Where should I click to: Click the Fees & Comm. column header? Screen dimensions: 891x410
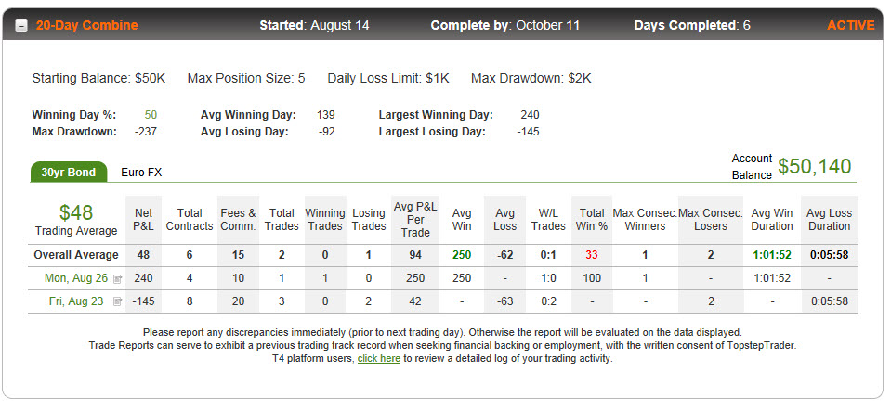coord(238,220)
